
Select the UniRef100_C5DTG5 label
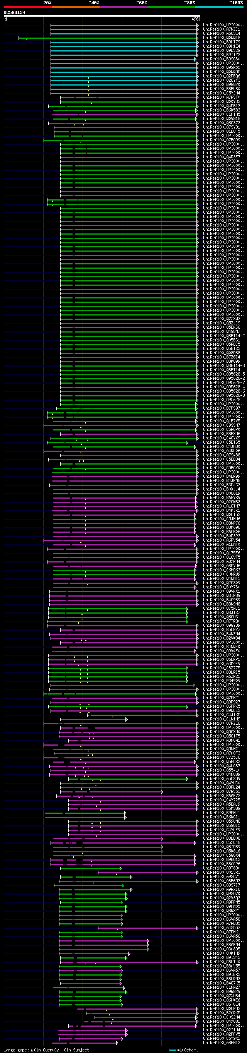pyautogui.click(x=222, y=442)
